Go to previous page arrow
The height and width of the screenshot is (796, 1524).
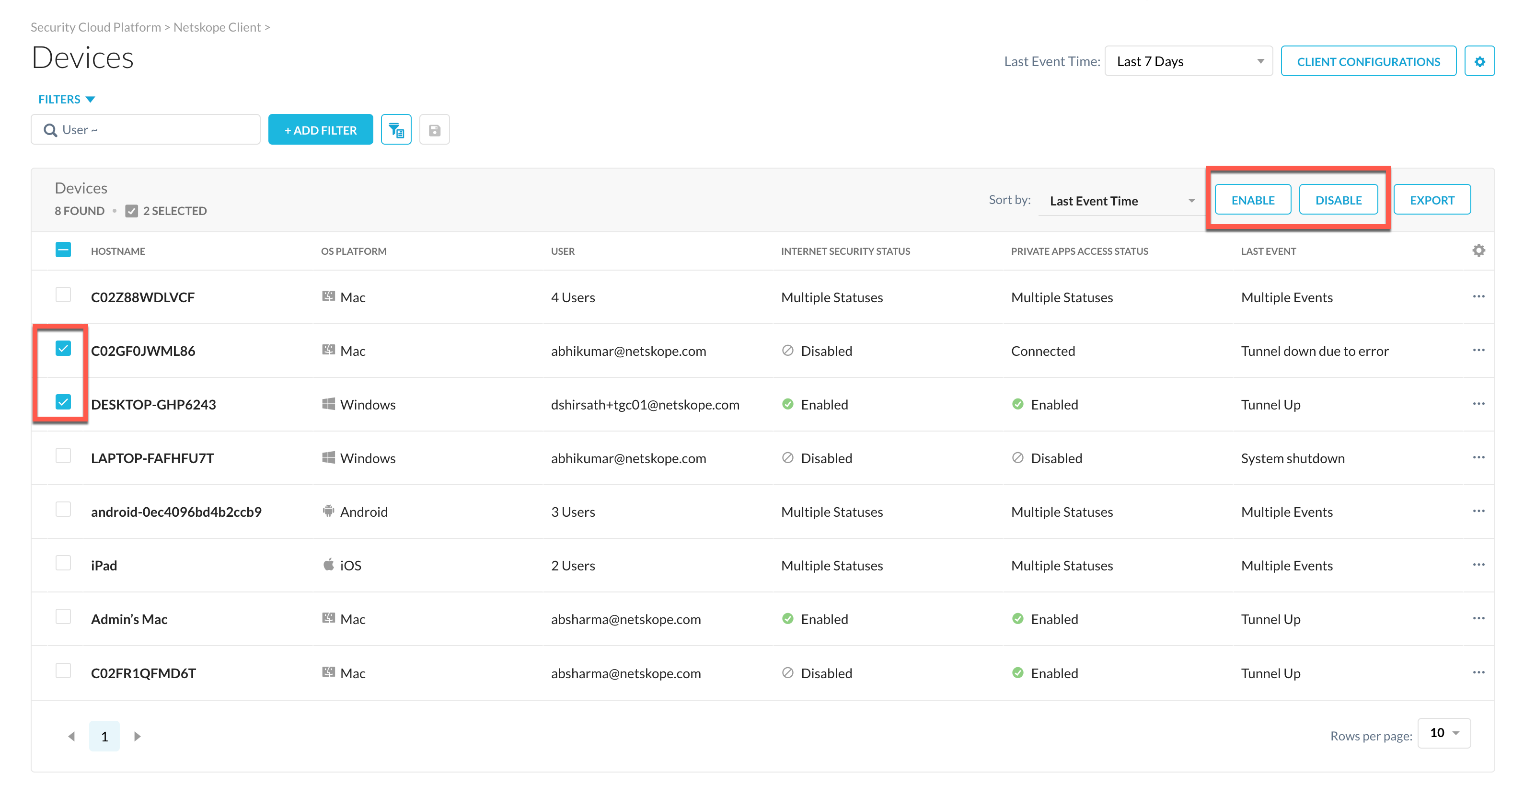coord(71,736)
